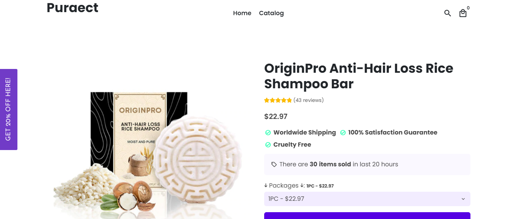This screenshot has width=517, height=219.
Task: Click the product title OriginPro Anti-Hair Loss Rice Shampoo Bar
Action: (358, 76)
